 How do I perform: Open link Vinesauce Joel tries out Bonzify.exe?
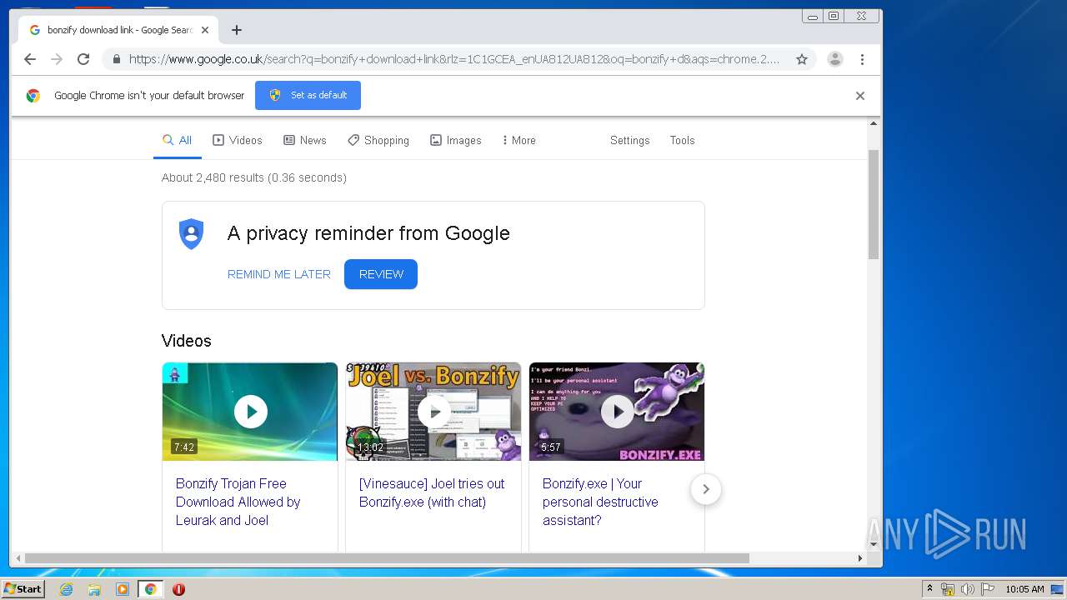432,492
